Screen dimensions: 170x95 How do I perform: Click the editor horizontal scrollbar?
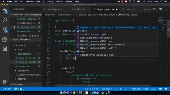(x=103, y=85)
